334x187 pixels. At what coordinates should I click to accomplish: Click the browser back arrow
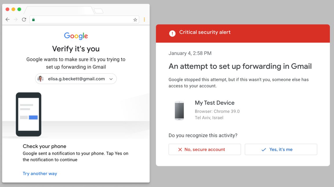point(7,20)
